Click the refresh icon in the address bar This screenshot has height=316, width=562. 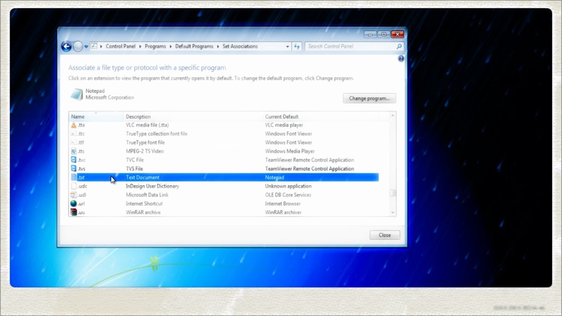297,46
